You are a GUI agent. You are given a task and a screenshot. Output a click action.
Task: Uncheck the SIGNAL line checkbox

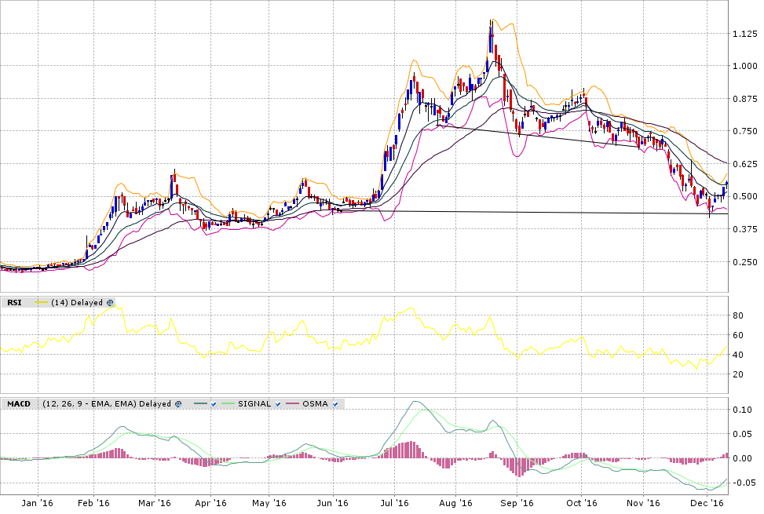(277, 404)
